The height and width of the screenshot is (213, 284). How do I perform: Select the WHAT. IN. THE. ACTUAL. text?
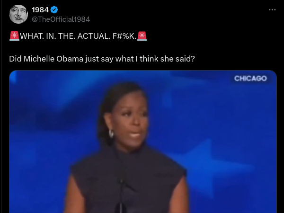pos(65,36)
